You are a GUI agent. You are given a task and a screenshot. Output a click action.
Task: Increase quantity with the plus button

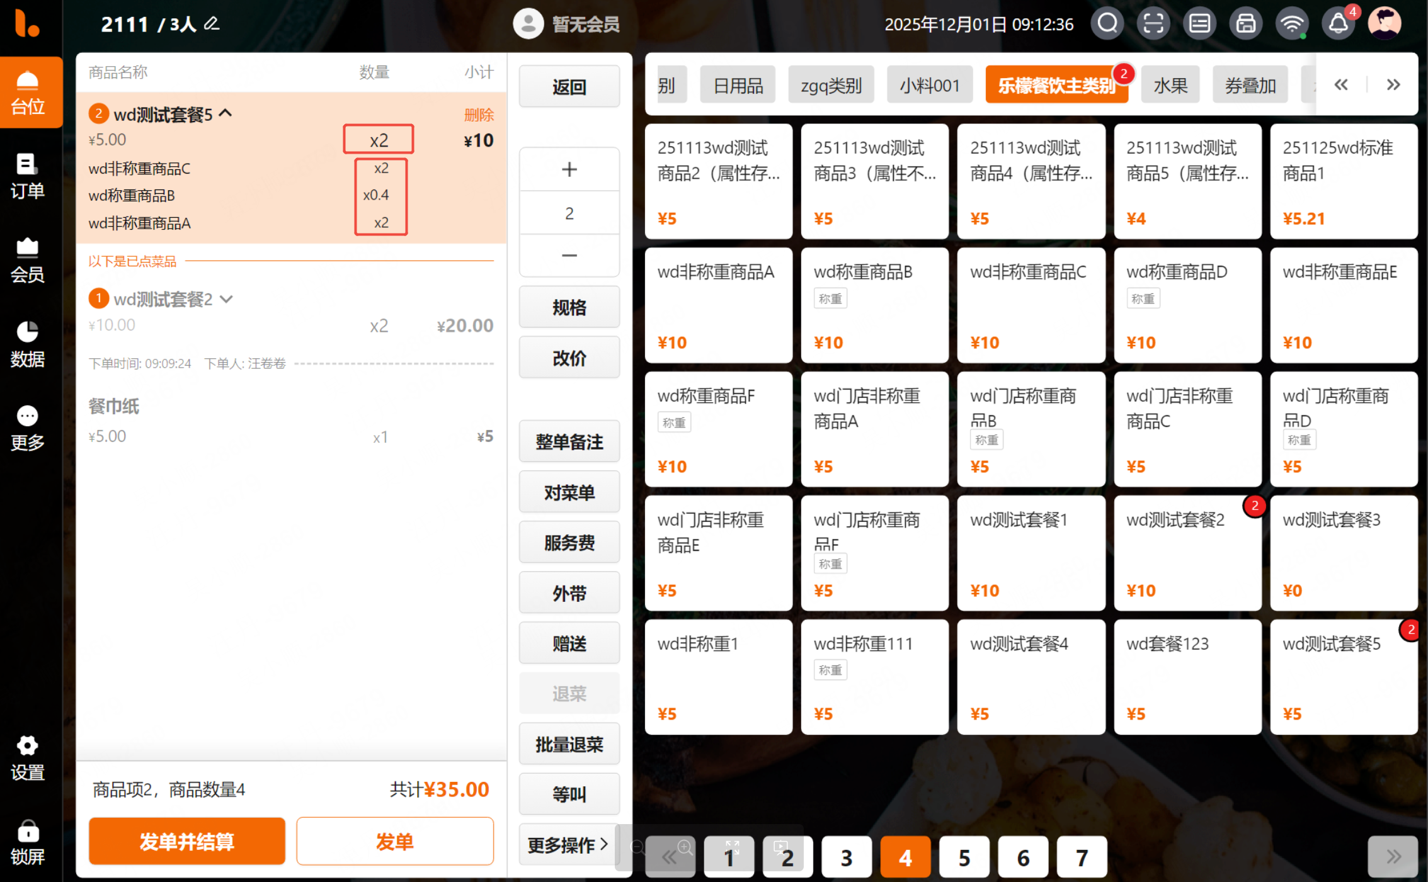coord(569,169)
